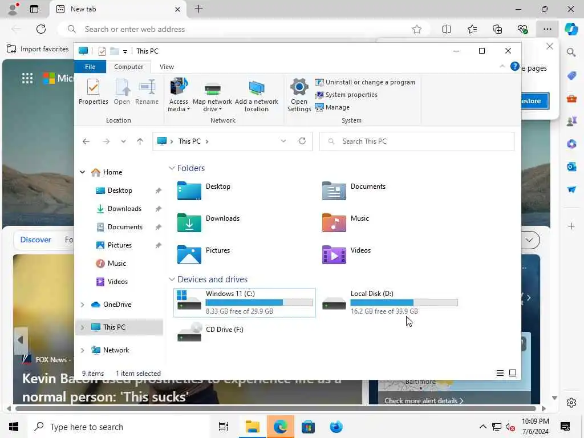Viewport: 584px width, 438px height.
Task: Click the taskbar search box
Action: (119, 427)
